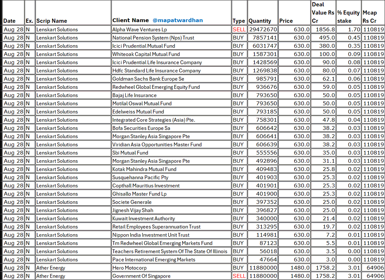Click quantity 29472670 cell
Viewport: 385px width, 280px height.
pyautogui.click(x=263, y=29)
